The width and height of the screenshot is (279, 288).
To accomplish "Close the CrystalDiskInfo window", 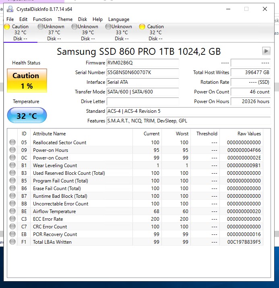I will click(x=265, y=9).
